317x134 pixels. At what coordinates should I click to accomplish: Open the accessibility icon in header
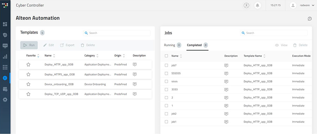(246, 5)
